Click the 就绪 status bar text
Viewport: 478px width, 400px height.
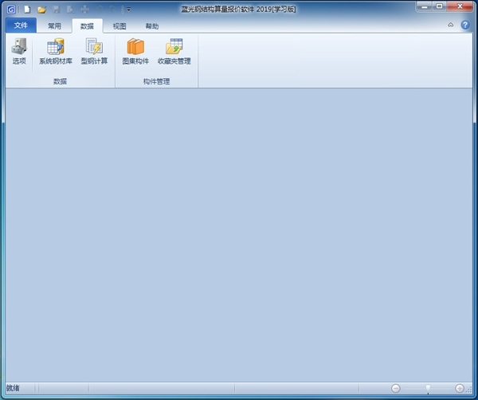coord(13,388)
